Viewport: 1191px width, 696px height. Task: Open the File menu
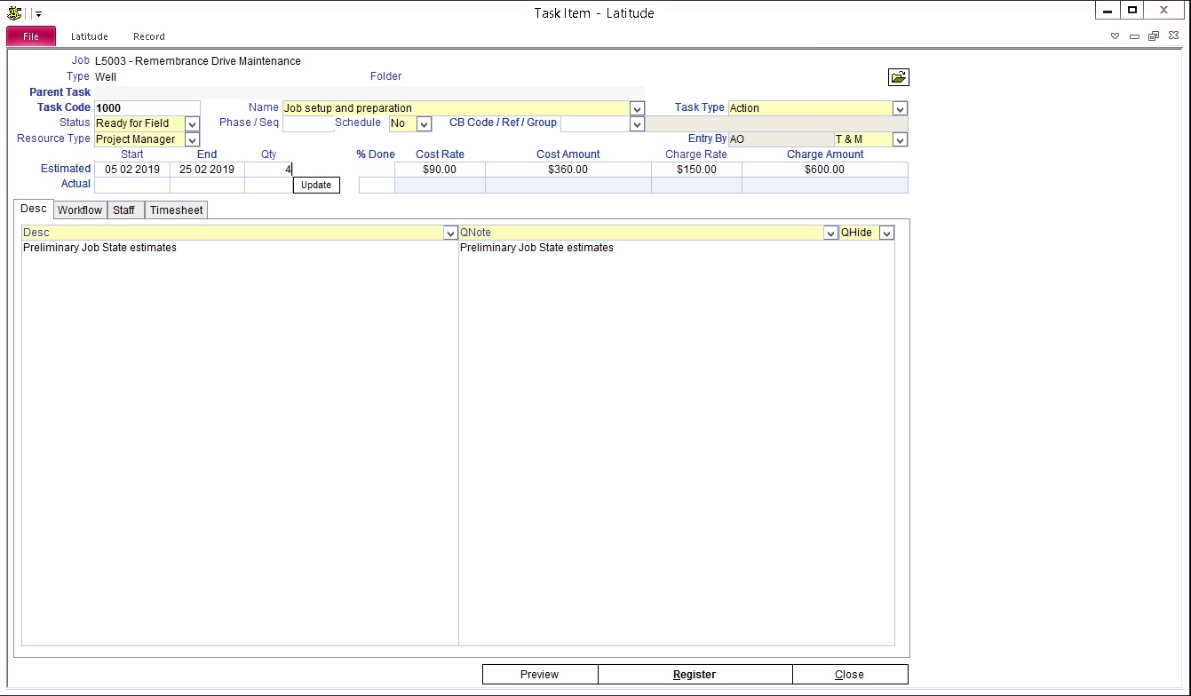click(x=31, y=36)
